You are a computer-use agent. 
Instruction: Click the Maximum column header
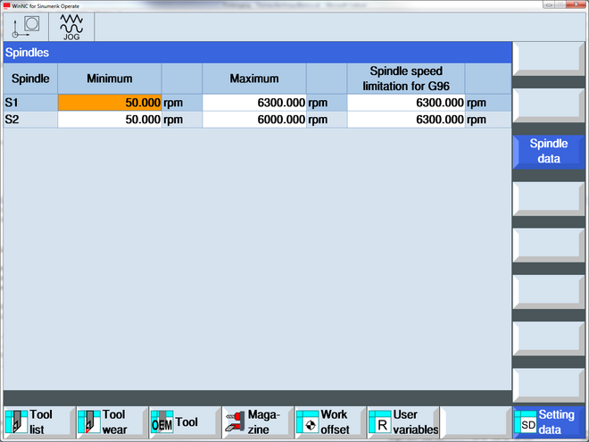pyautogui.click(x=254, y=79)
